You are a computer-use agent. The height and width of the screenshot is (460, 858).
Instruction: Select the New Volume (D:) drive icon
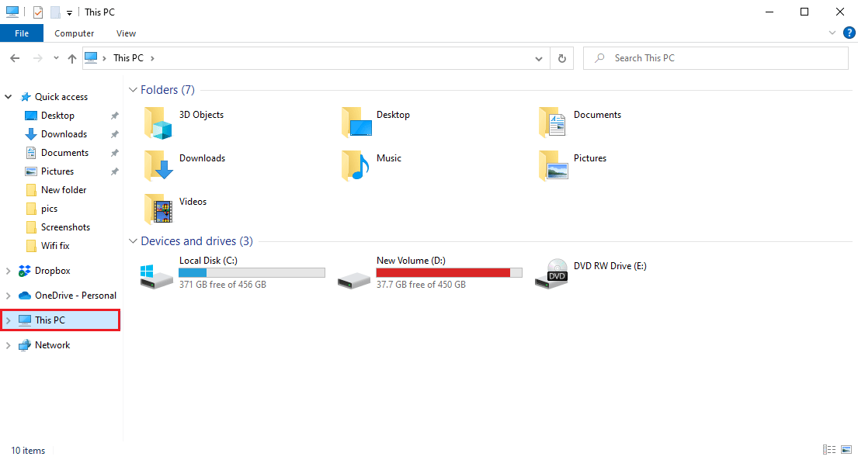(x=354, y=281)
